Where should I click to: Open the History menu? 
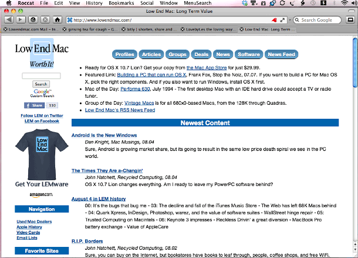(94, 3)
